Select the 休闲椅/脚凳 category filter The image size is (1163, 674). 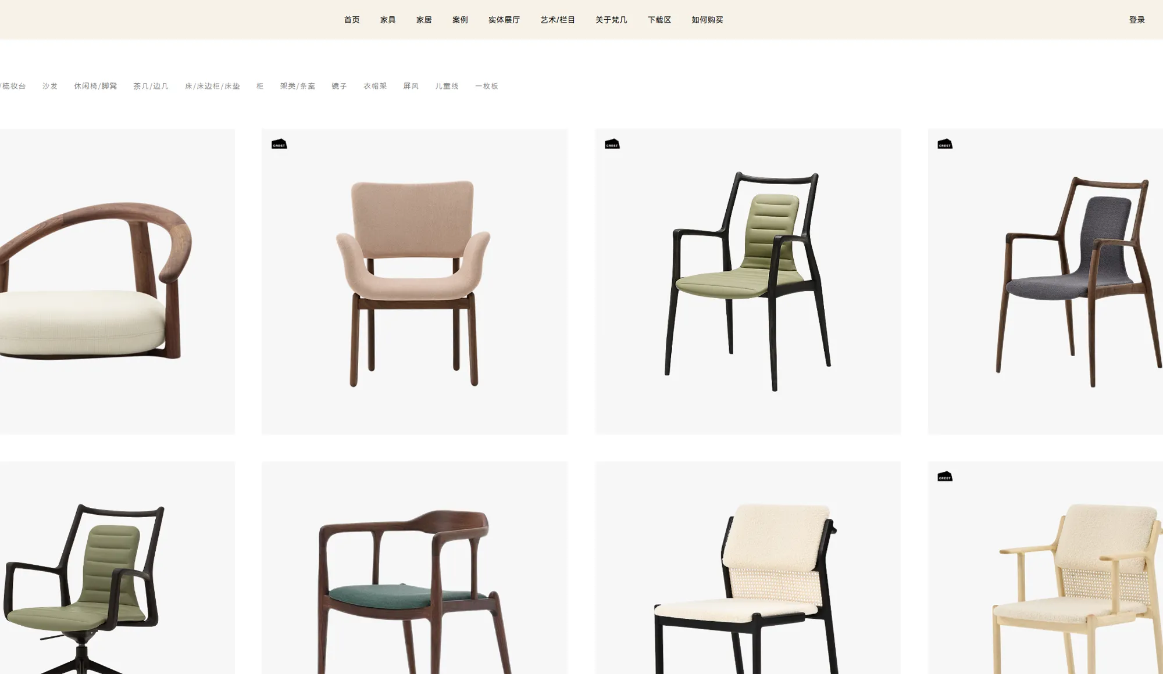pyautogui.click(x=95, y=86)
